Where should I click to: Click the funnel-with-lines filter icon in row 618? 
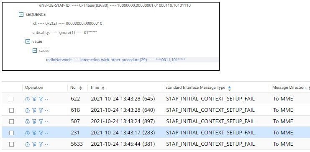41,110
